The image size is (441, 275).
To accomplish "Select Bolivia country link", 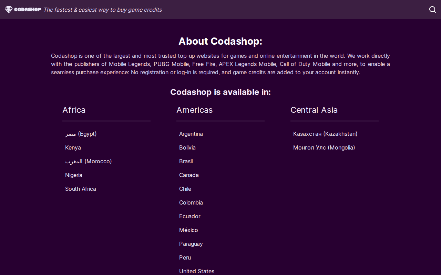I will 187,147.
